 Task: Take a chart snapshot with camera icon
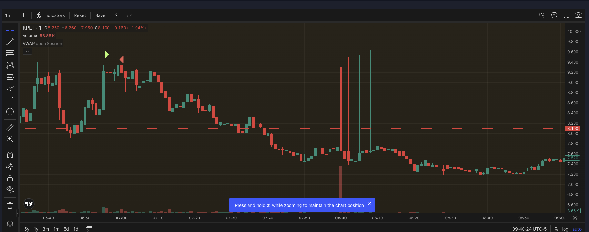tap(578, 15)
